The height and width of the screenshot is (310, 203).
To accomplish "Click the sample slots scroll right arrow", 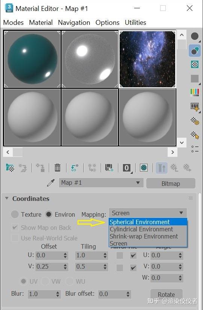I will (x=173, y=152).
